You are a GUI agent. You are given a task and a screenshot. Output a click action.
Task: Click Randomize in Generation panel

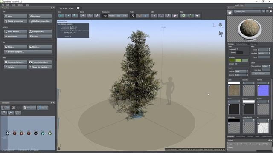[29, 108]
